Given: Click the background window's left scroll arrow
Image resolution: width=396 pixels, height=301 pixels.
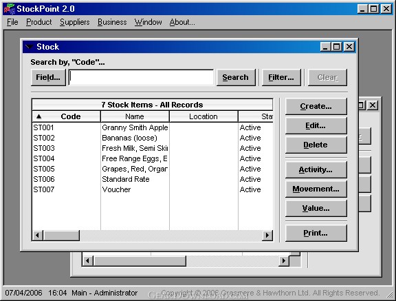Looking at the screenshot, I should (x=87, y=261).
